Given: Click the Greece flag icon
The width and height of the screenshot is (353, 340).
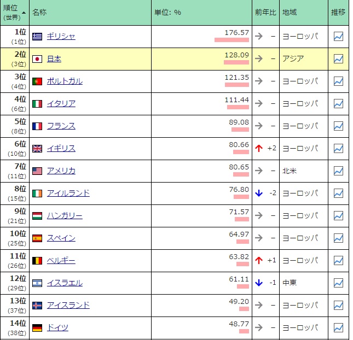Looking at the screenshot, I should 37,37.
